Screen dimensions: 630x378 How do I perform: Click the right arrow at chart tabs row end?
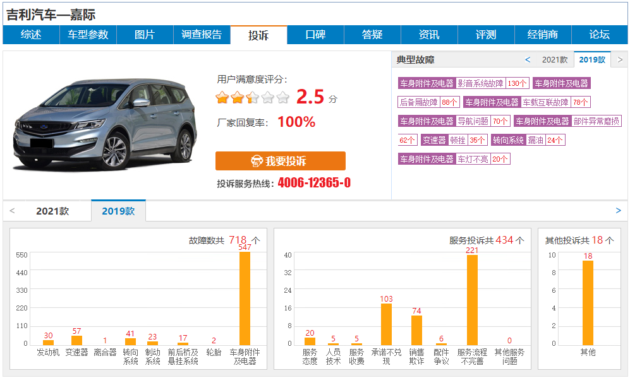tap(619, 211)
